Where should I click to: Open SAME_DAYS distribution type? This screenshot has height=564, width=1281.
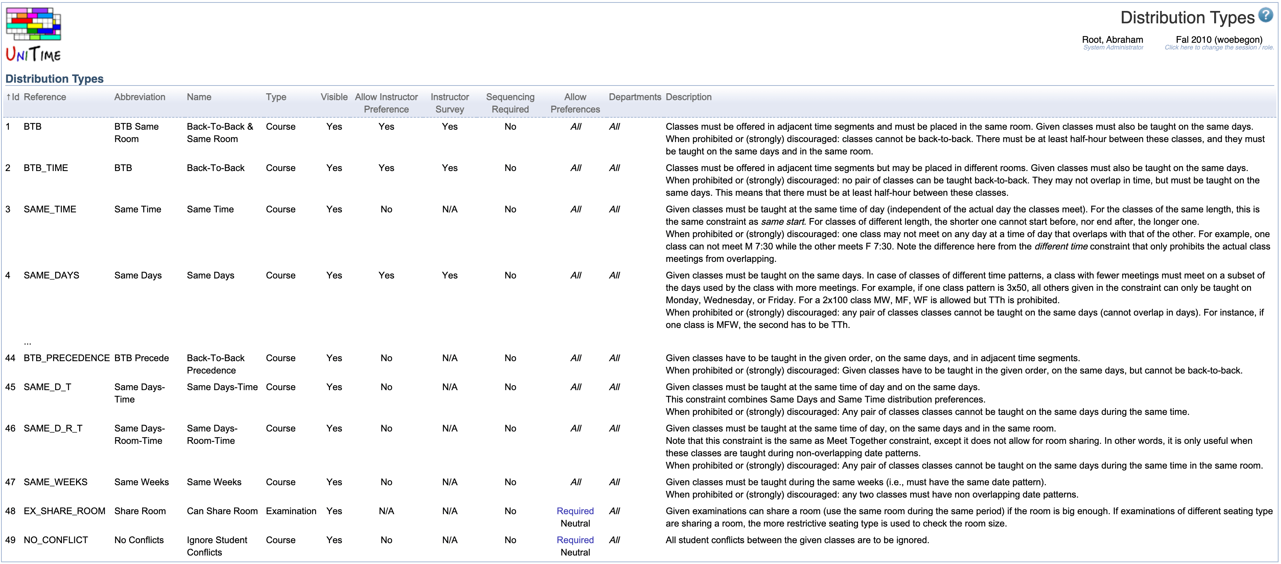(x=51, y=275)
